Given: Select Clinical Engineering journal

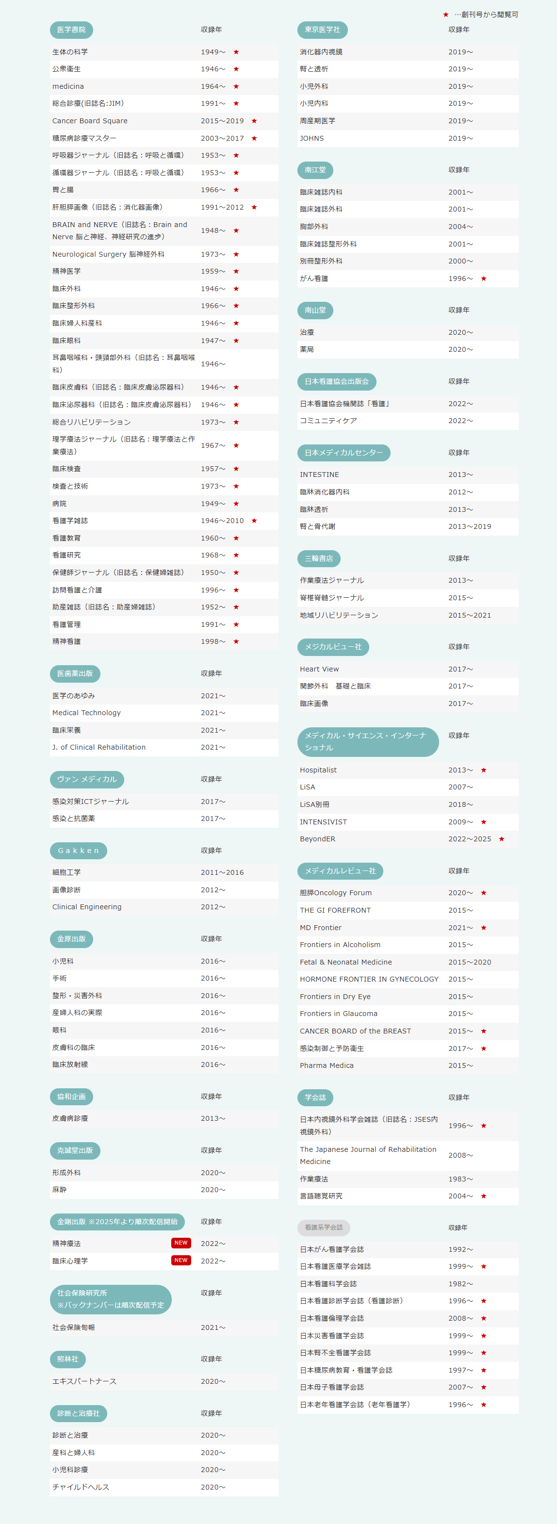Looking at the screenshot, I should point(86,907).
